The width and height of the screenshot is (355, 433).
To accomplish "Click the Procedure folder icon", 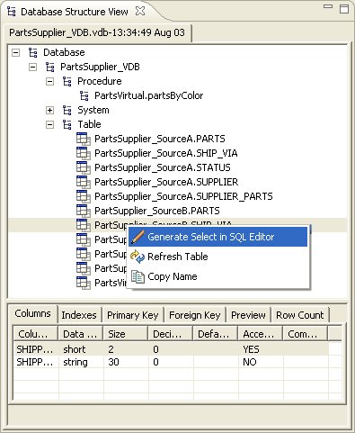I will 67,81.
